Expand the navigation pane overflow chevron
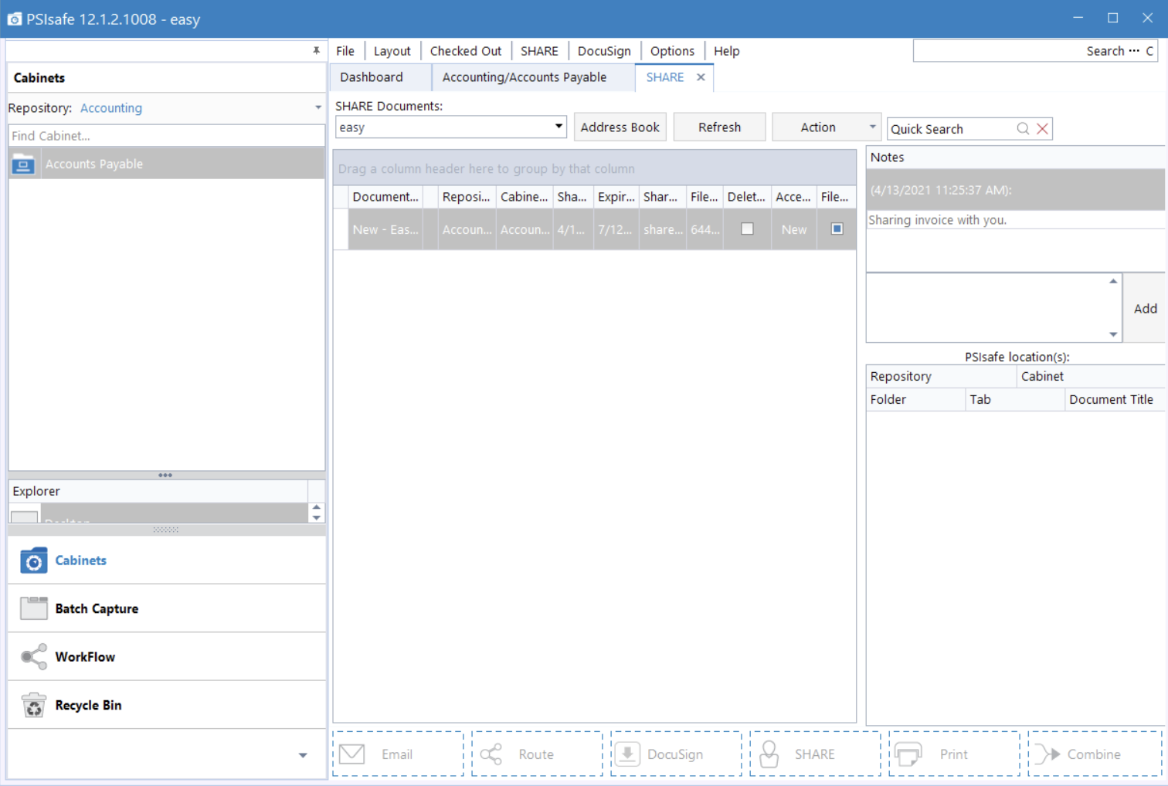The image size is (1168, 786). 303,755
